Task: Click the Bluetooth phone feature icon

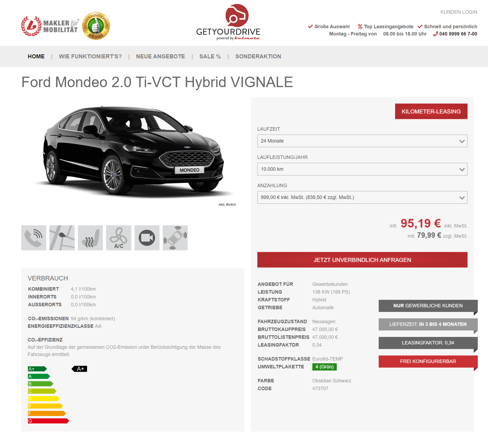Action: 34,238
